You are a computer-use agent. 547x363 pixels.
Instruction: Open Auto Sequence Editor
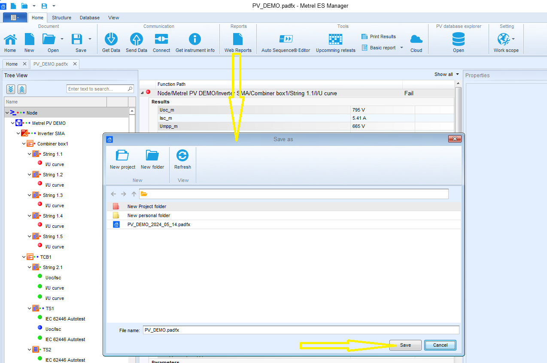tap(286, 39)
